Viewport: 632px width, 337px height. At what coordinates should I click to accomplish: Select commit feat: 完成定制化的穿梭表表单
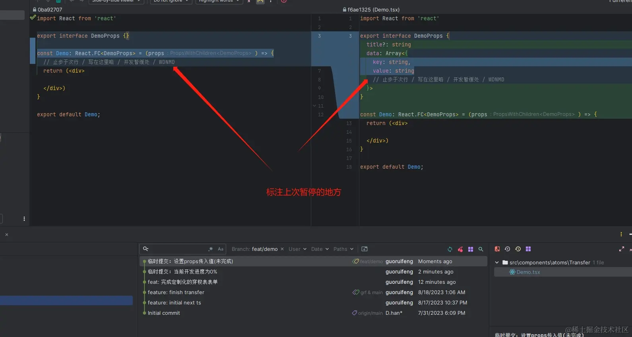(x=313, y=282)
